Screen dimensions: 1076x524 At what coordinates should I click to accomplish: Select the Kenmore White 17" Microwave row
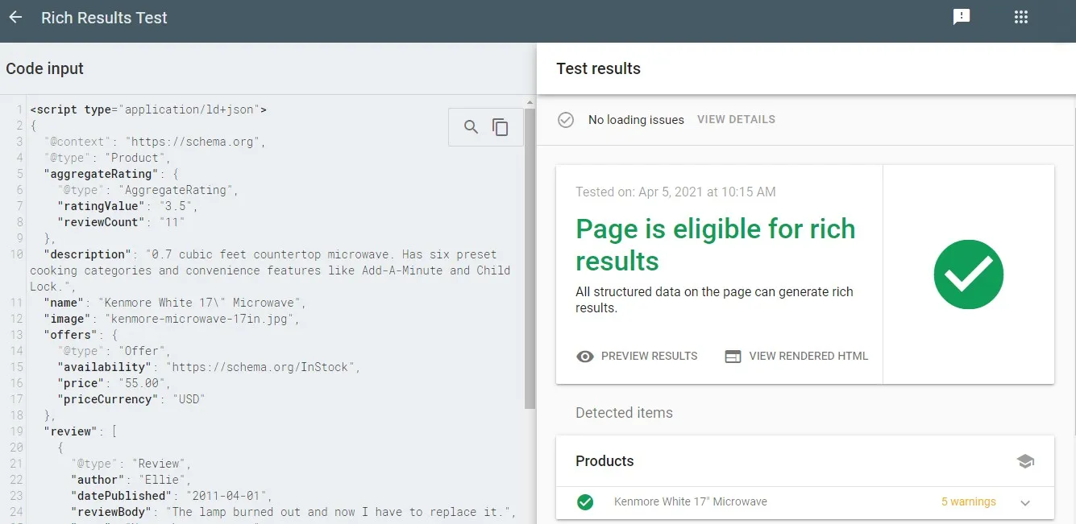tap(690, 502)
